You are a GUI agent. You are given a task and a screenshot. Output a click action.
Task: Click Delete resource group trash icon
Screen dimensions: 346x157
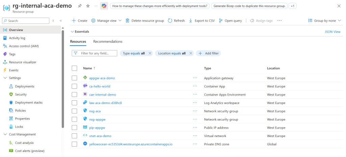point(127,21)
